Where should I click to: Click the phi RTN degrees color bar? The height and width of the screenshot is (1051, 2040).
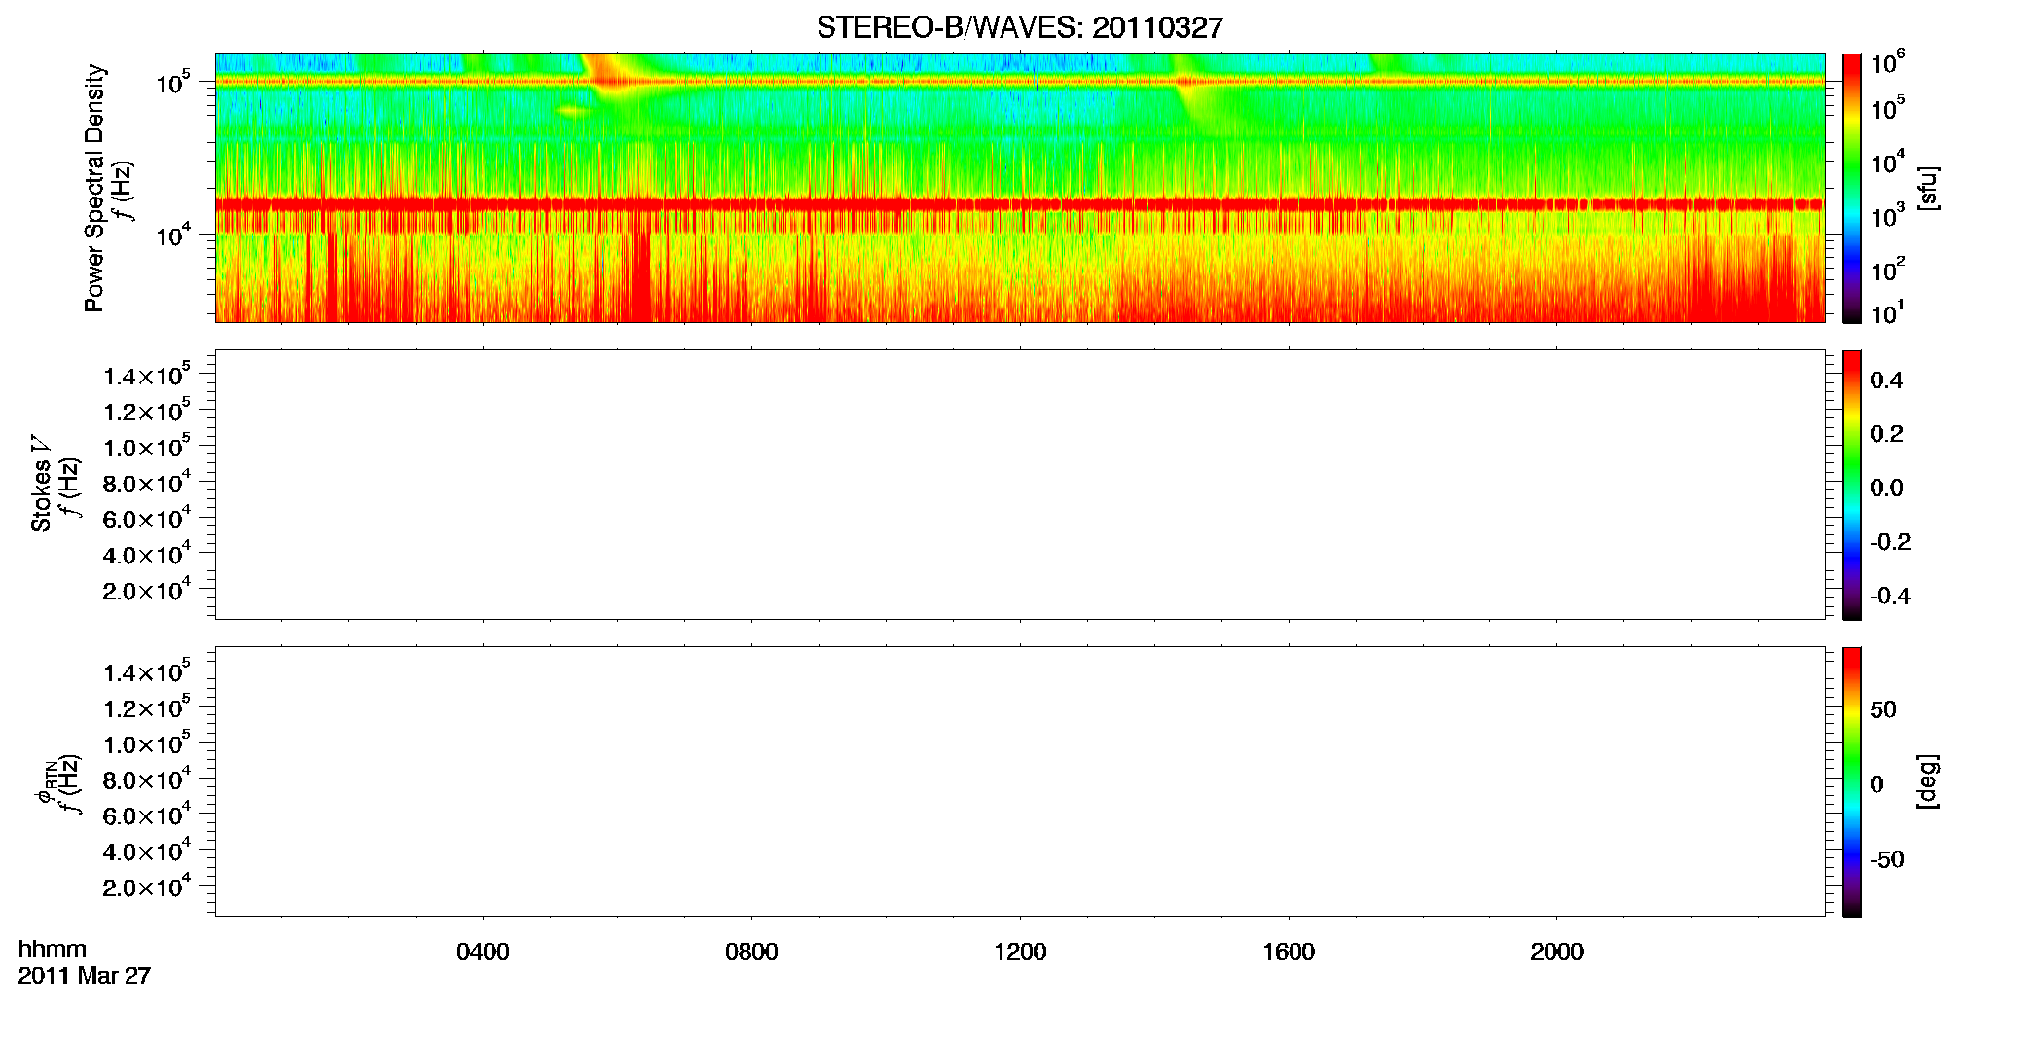(x=1851, y=781)
